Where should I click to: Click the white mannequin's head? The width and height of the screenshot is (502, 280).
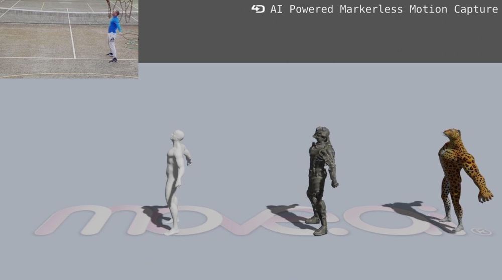click(x=177, y=136)
